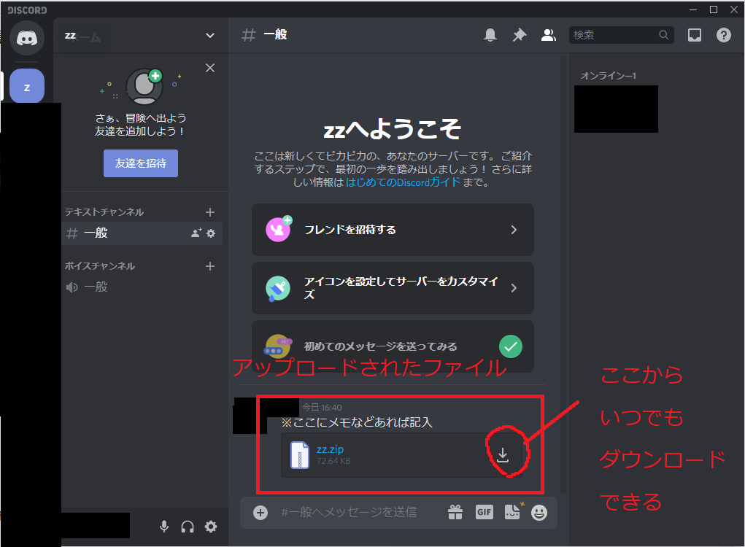Viewport: 745px width, 547px height.
Task: Open user settings gear
Action: [211, 527]
